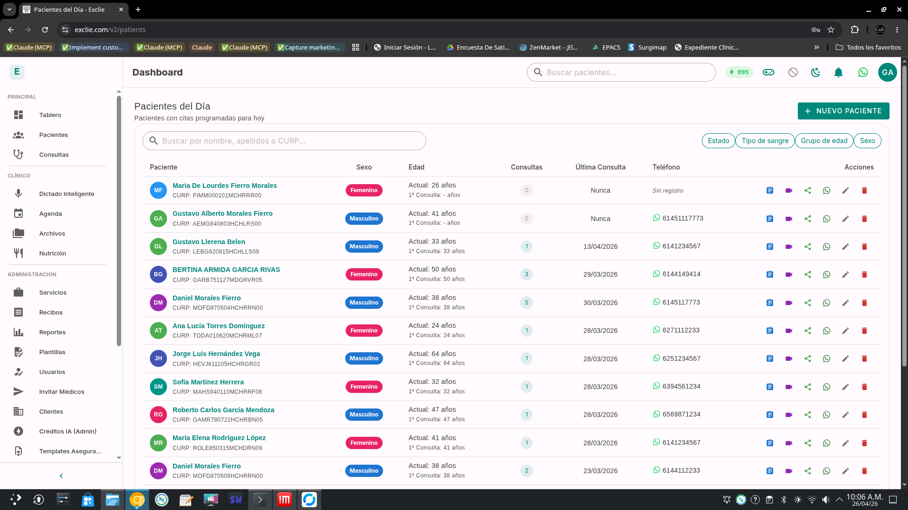Share Daniel Morales Fierro's record, 30/03/2026 row
908x510 pixels.
point(808,303)
